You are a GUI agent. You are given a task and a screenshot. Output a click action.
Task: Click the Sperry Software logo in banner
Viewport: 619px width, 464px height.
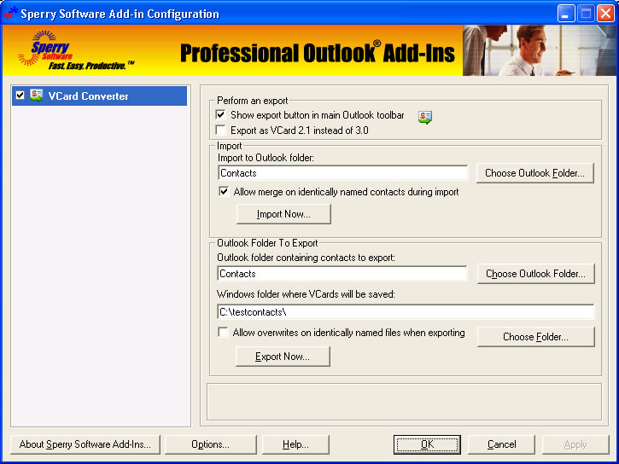[75, 51]
